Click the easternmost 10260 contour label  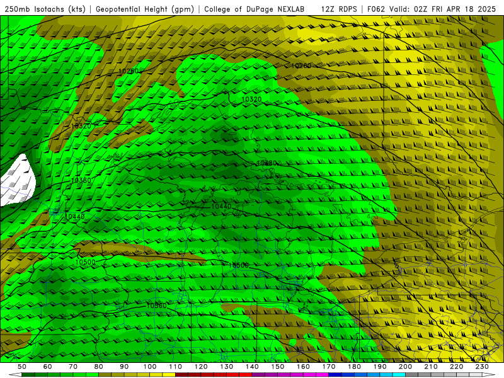click(x=301, y=66)
